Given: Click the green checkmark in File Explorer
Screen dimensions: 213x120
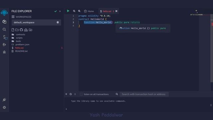Looking at the screenshot, I should (56, 11).
